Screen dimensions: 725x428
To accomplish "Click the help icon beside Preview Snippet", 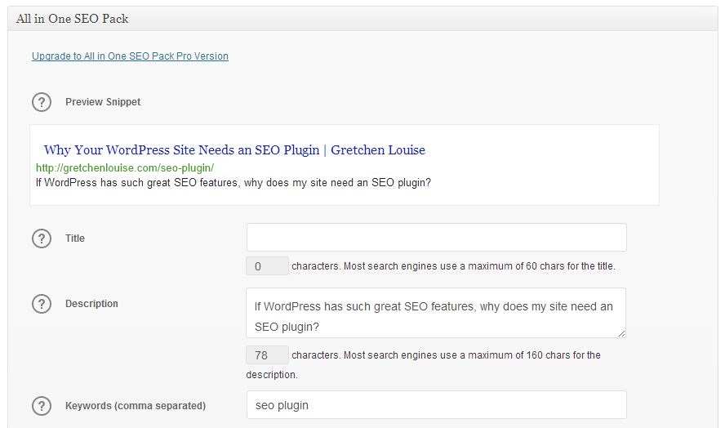I will coord(42,102).
